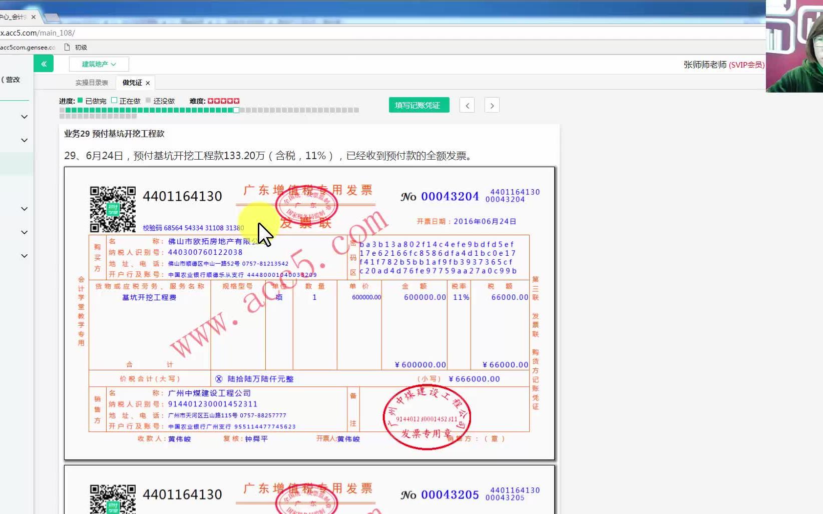Expand the first sidebar chapter chevron

[24, 116]
